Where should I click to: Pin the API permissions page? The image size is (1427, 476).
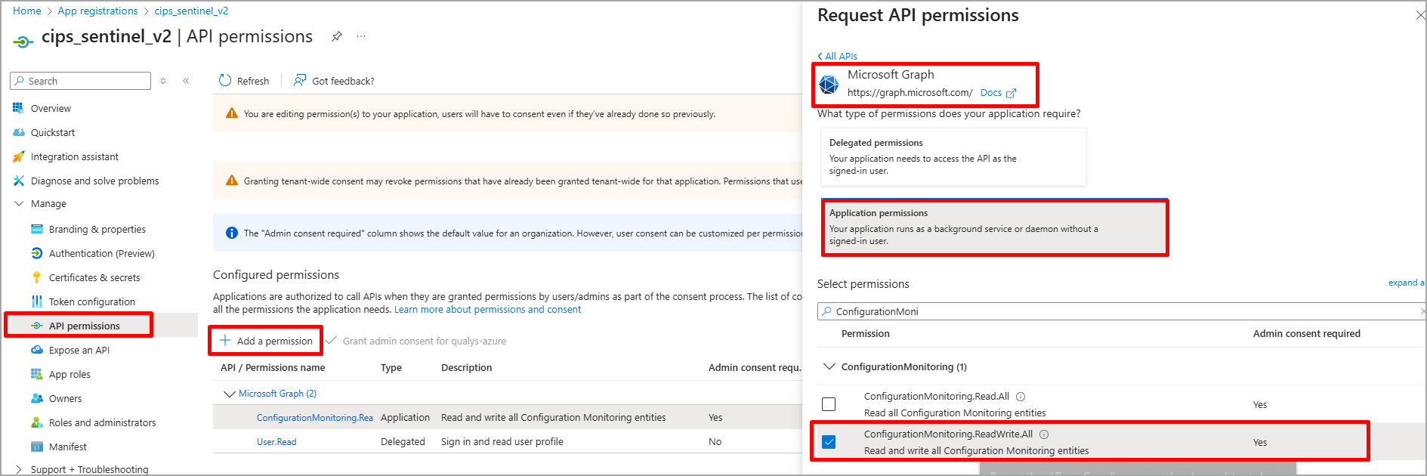pos(337,36)
